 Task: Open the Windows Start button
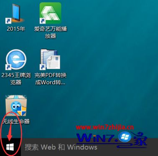click(10, 147)
